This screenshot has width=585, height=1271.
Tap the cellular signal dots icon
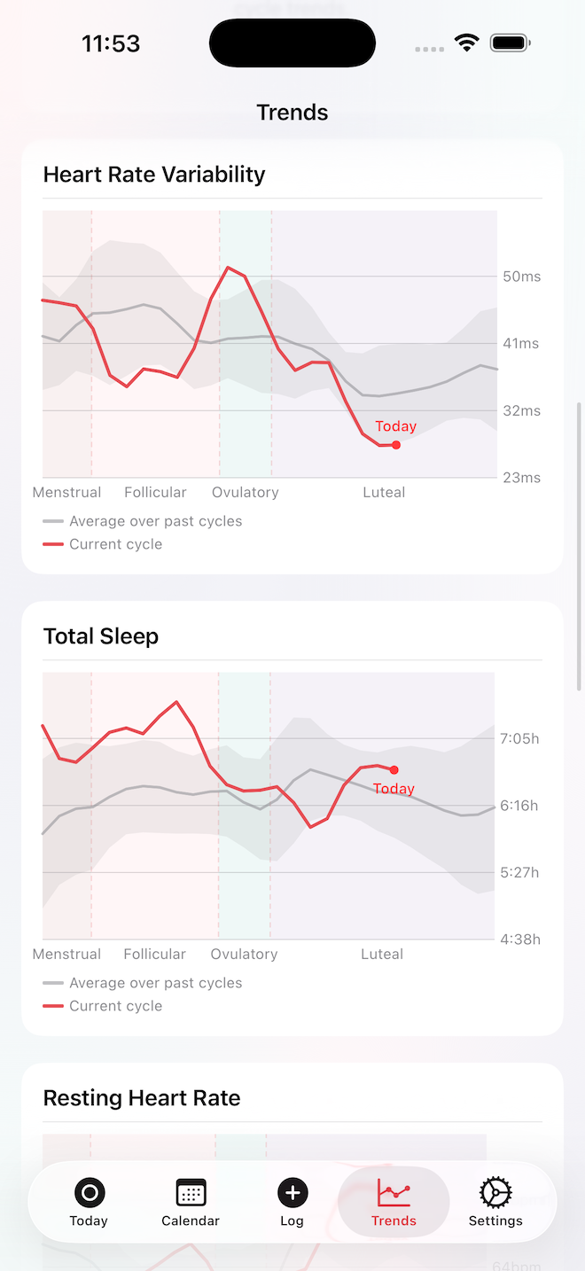[x=429, y=50]
